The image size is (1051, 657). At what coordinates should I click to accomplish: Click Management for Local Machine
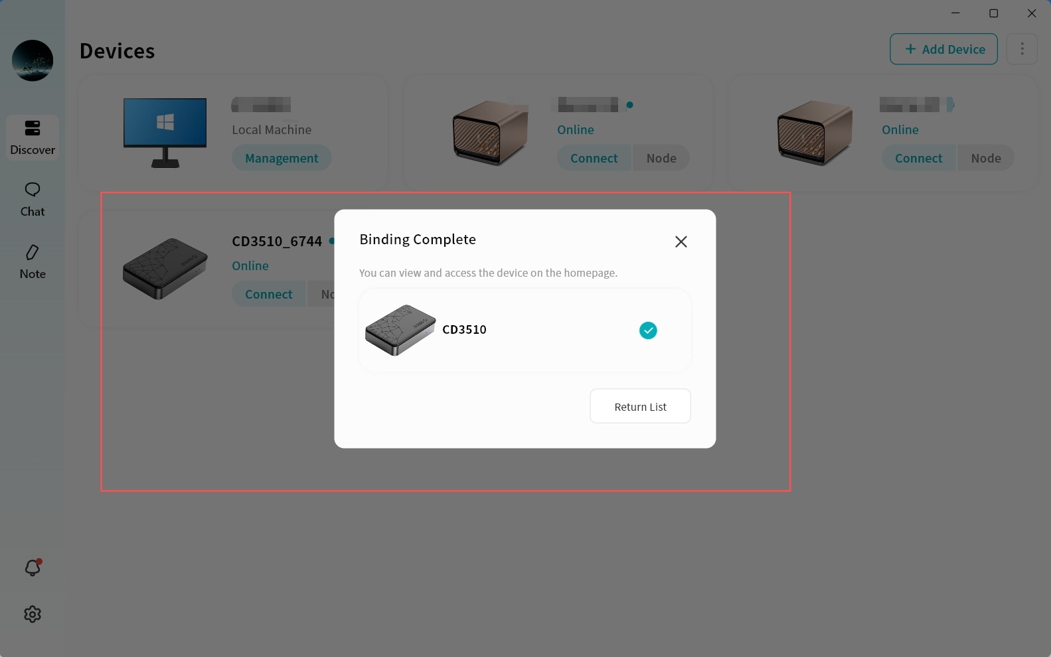coord(282,158)
